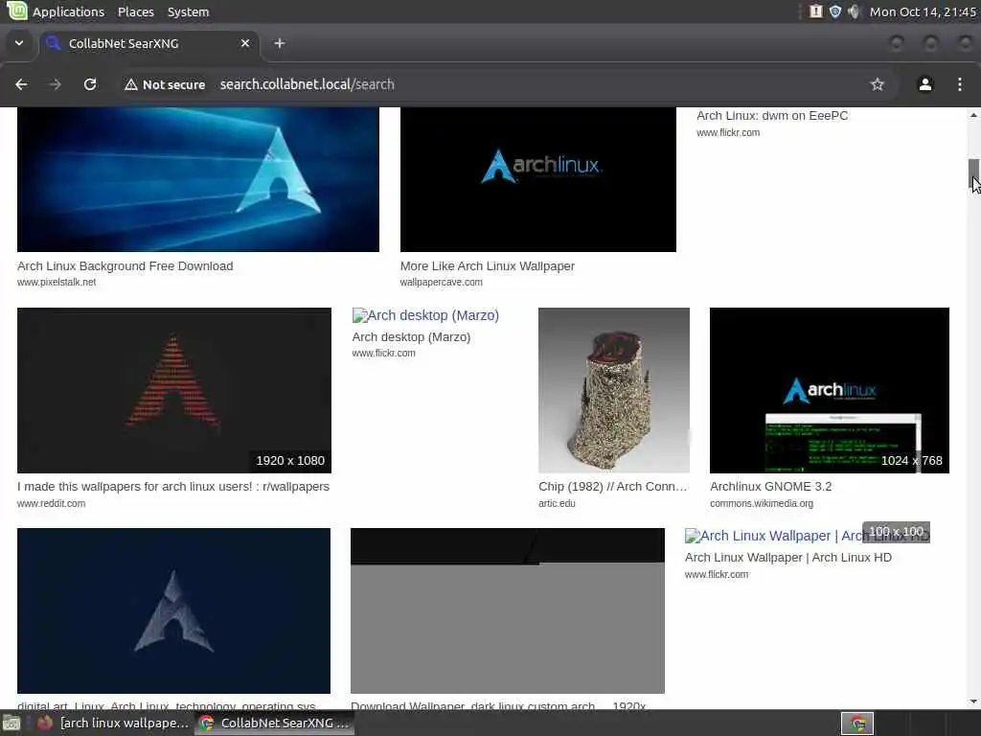Open the gray dark linux custom arch thumbnail
This screenshot has width=981, height=736.
point(508,610)
